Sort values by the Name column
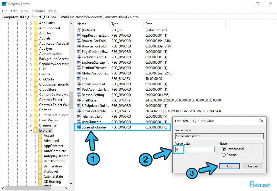 pos(93,24)
